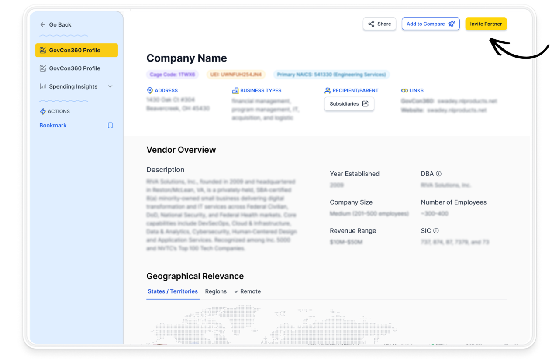Click the Address location pin icon

click(x=150, y=91)
